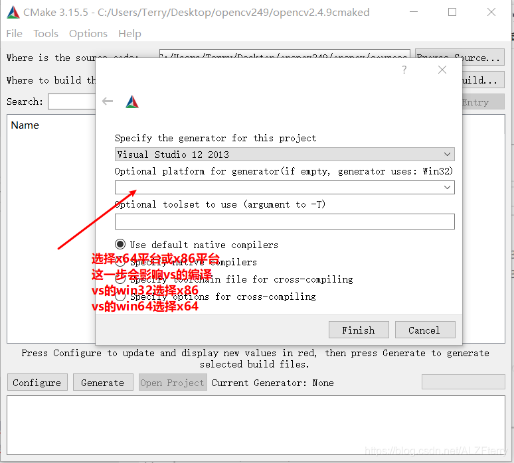
Task: Click the 'Search:' label
Action: tap(25, 101)
